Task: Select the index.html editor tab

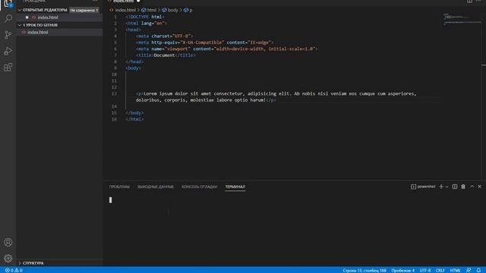Action: (123, 2)
